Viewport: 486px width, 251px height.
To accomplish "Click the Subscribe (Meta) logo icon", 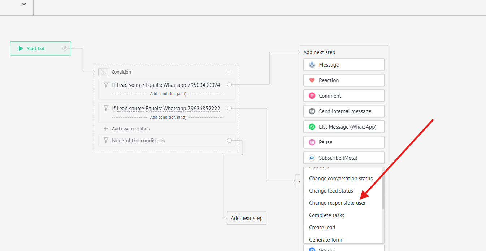I will tap(312, 158).
